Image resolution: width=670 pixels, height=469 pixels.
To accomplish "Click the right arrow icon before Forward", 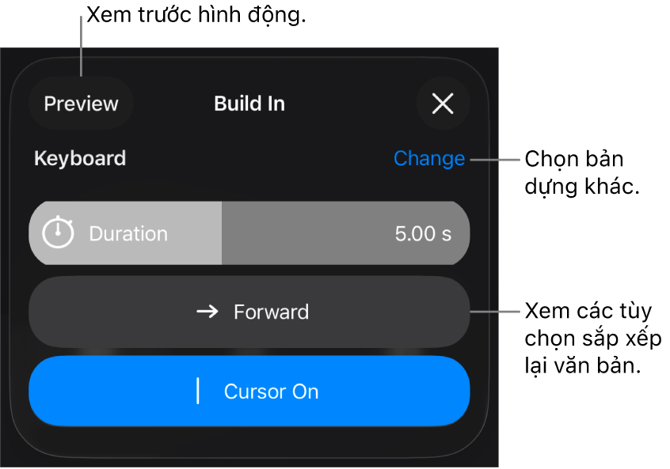I will coord(207,312).
